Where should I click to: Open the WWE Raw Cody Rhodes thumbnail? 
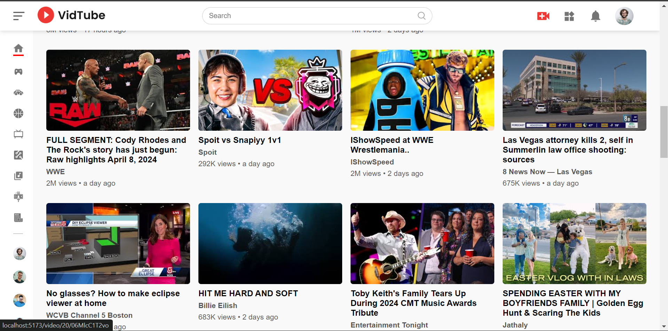tap(118, 90)
